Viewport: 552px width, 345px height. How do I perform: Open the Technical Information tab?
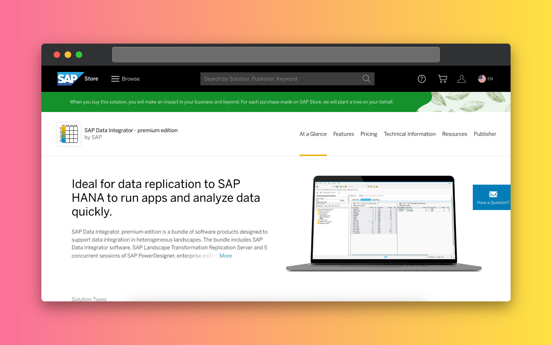410,134
